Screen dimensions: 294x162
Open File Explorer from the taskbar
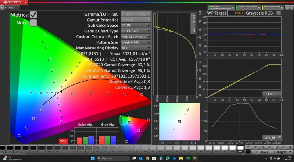[x=181, y=159]
